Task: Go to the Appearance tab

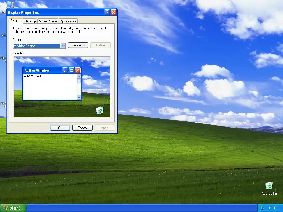Action: [x=68, y=21]
